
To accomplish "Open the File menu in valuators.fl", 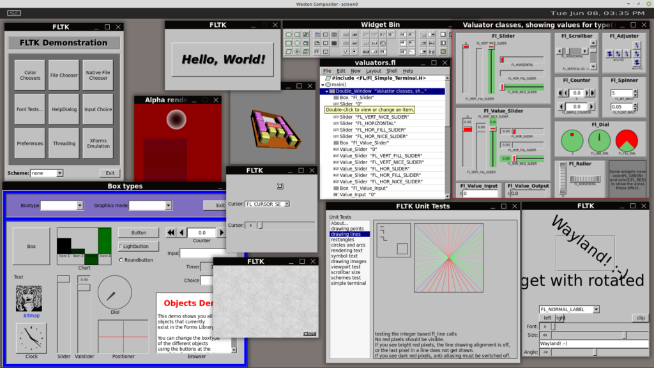I will pos(327,71).
